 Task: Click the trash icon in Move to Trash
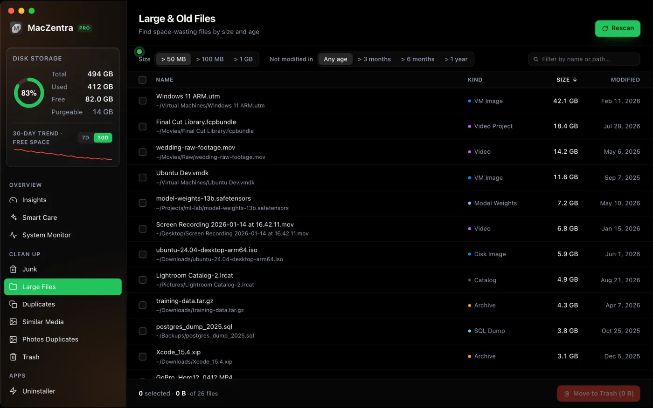click(x=567, y=394)
